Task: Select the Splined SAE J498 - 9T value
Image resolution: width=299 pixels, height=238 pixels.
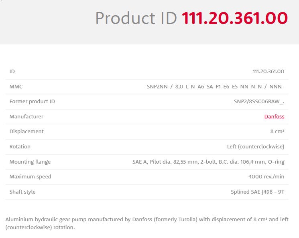Action: 257,192
